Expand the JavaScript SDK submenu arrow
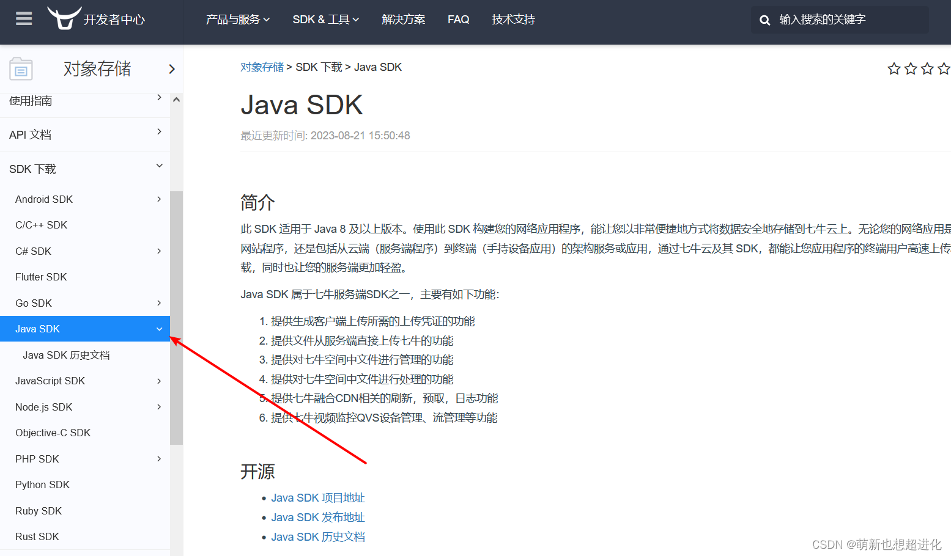 (x=159, y=381)
